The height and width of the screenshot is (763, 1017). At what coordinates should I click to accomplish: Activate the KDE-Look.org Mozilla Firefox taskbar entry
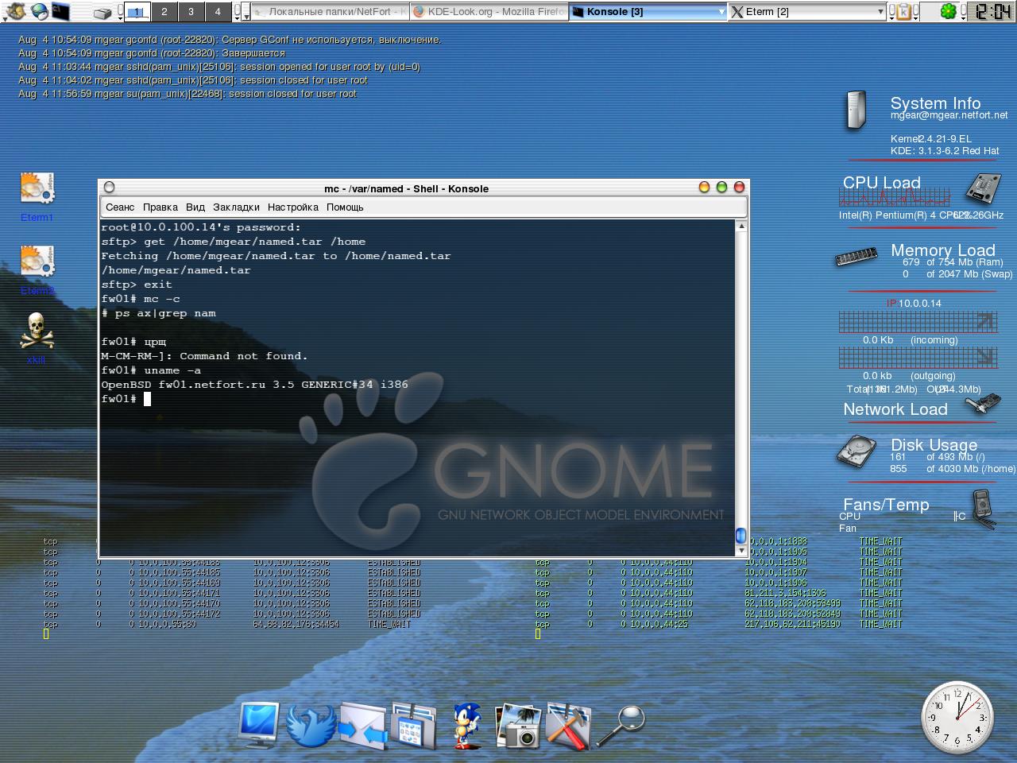click(x=489, y=11)
